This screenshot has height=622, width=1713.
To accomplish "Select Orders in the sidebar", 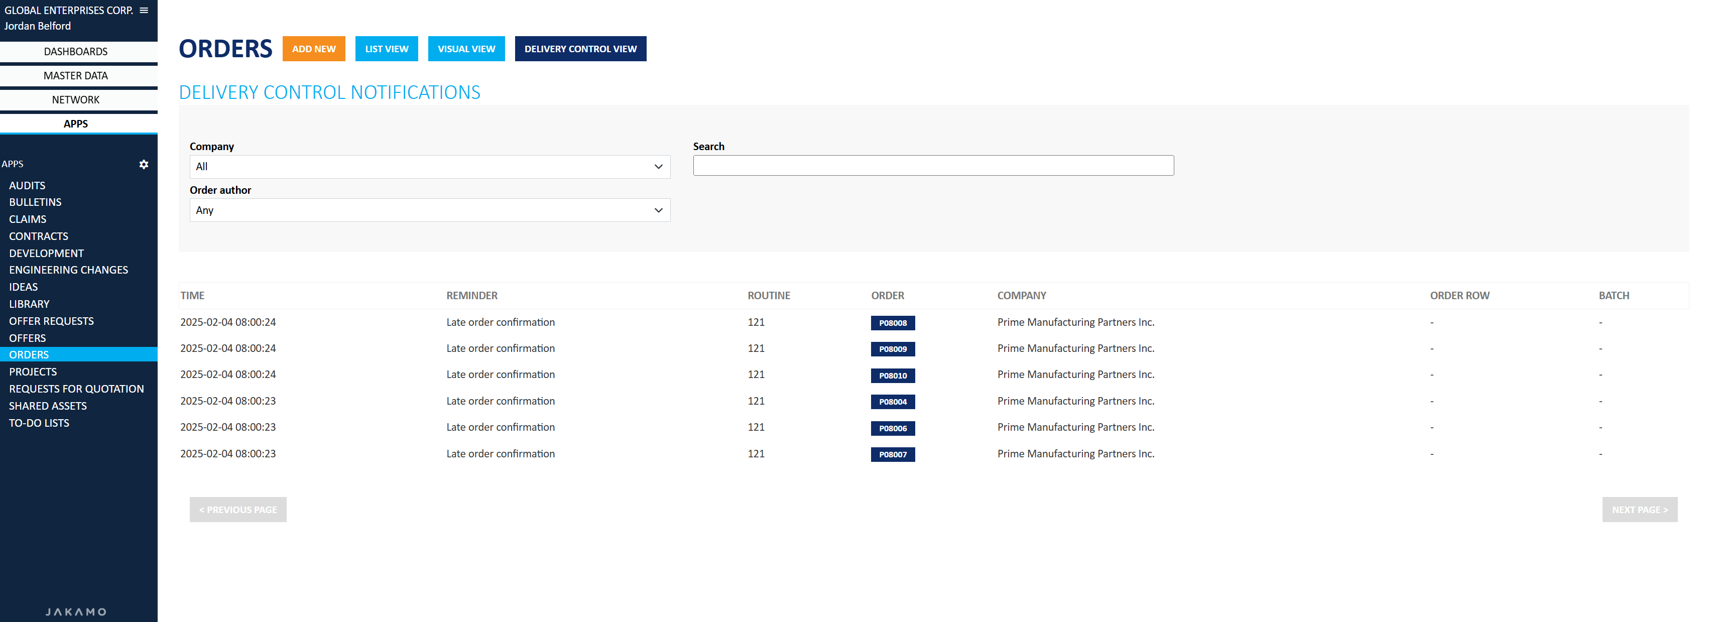I will point(78,354).
